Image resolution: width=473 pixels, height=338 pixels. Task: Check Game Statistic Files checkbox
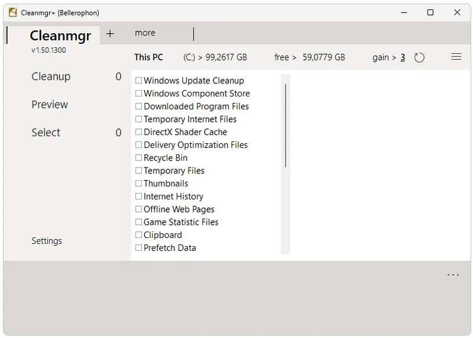(x=138, y=222)
